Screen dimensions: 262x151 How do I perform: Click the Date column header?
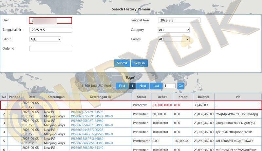(32, 97)
